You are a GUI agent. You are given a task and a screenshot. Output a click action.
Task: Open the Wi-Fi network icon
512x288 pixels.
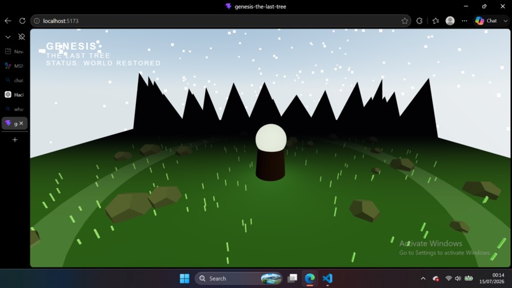click(x=448, y=278)
